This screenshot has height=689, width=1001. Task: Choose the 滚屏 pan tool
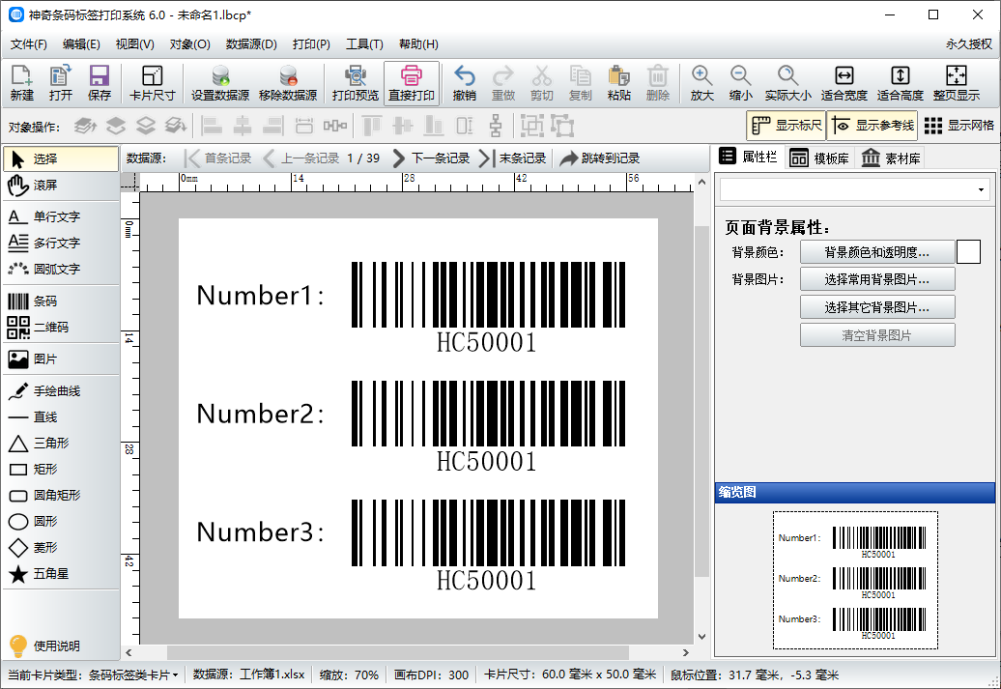click(61, 186)
